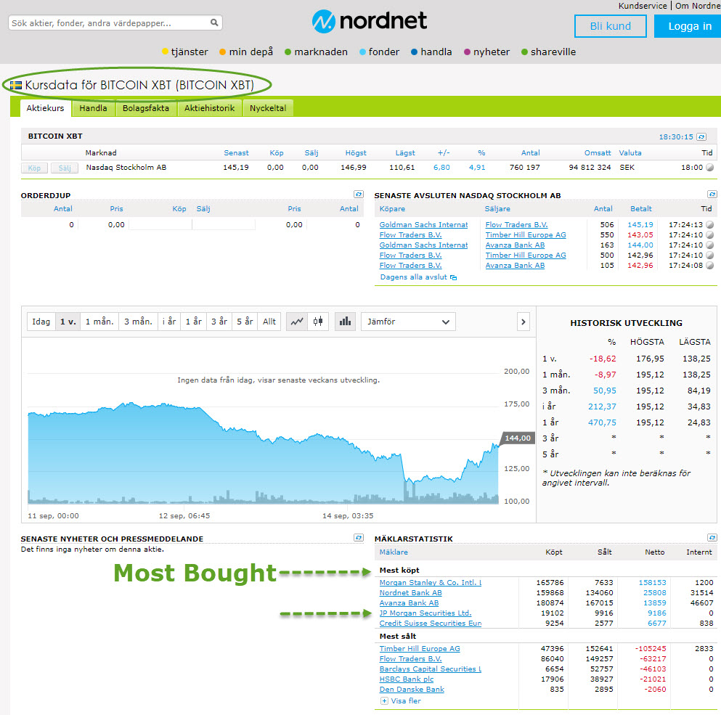The width and height of the screenshot is (721, 715).
Task: Click status circle in Nasdaq Stockholm row
Action: click(x=710, y=168)
